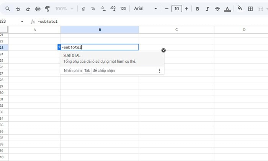Toggle strikethrough formatting
This screenshot has width=268, height=161.
(217, 9)
